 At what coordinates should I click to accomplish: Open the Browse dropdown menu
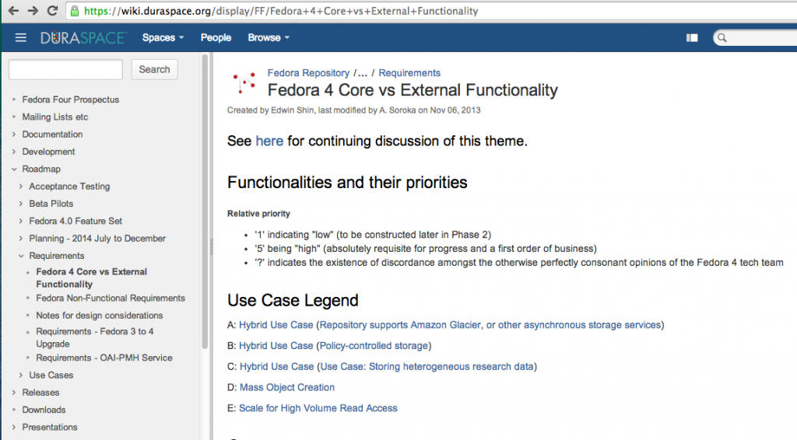(269, 37)
